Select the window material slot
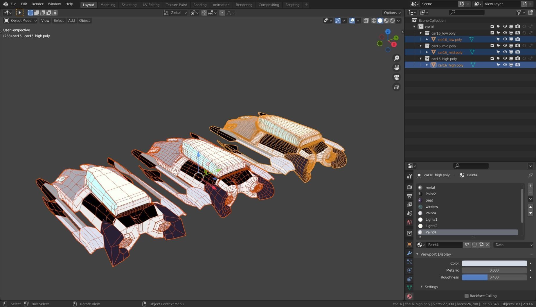The image size is (536, 307). tap(467, 207)
